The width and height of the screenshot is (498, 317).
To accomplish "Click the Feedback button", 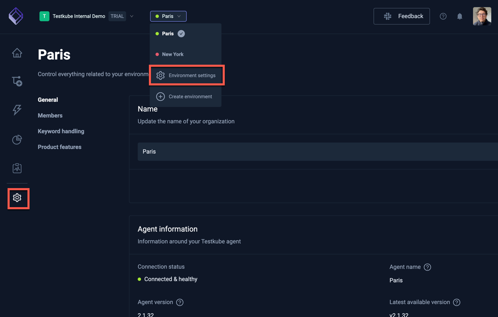I will point(401,16).
